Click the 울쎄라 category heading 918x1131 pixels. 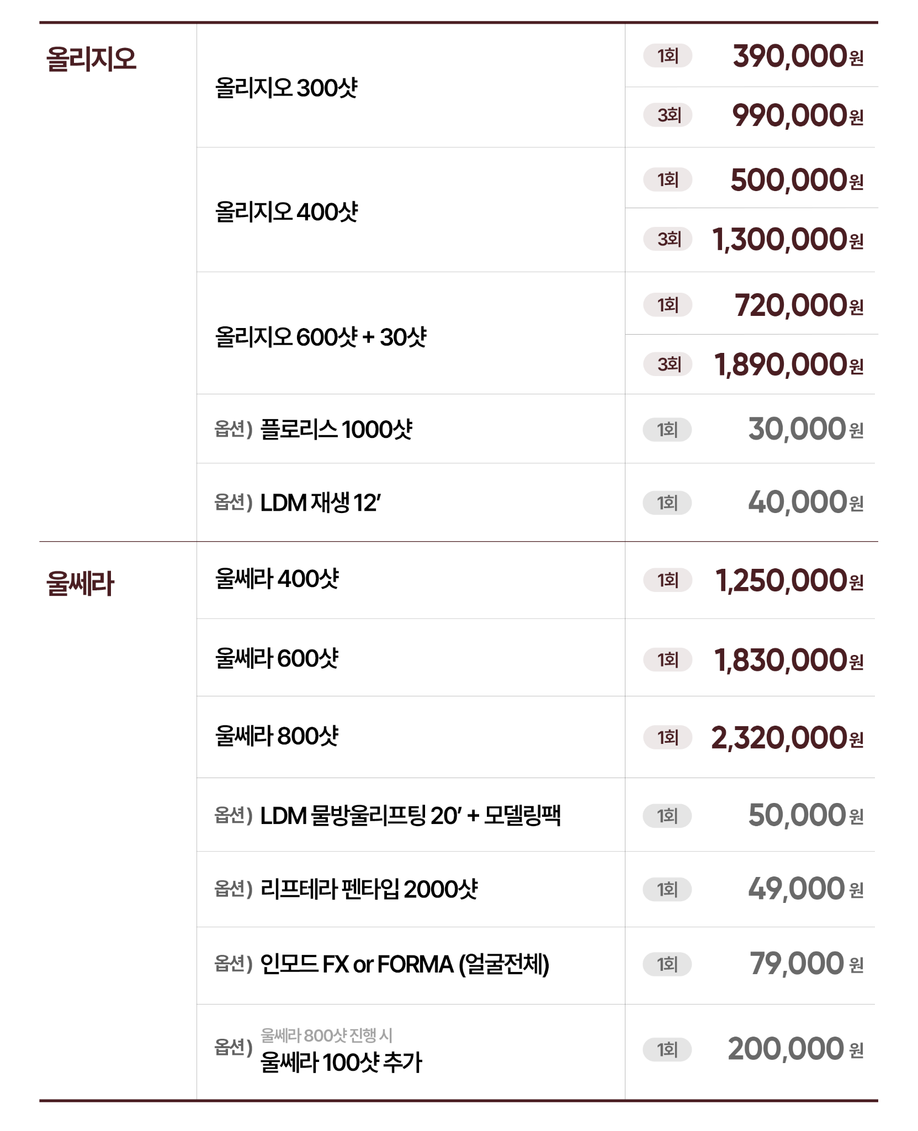80,584
